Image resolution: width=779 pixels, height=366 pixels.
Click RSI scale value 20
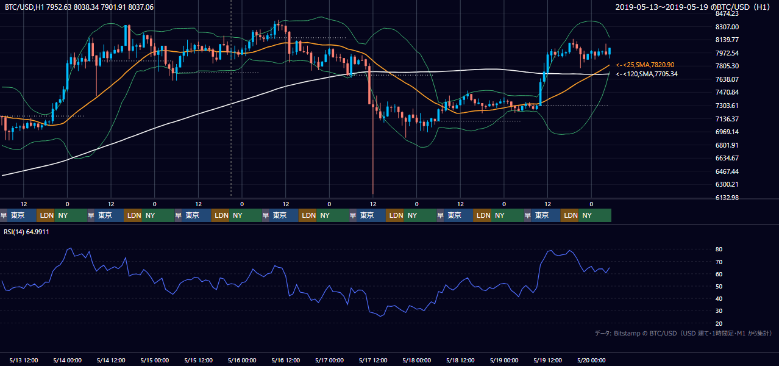(x=719, y=323)
